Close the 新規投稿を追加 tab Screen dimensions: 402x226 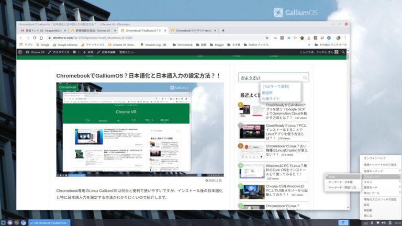pos(115,30)
